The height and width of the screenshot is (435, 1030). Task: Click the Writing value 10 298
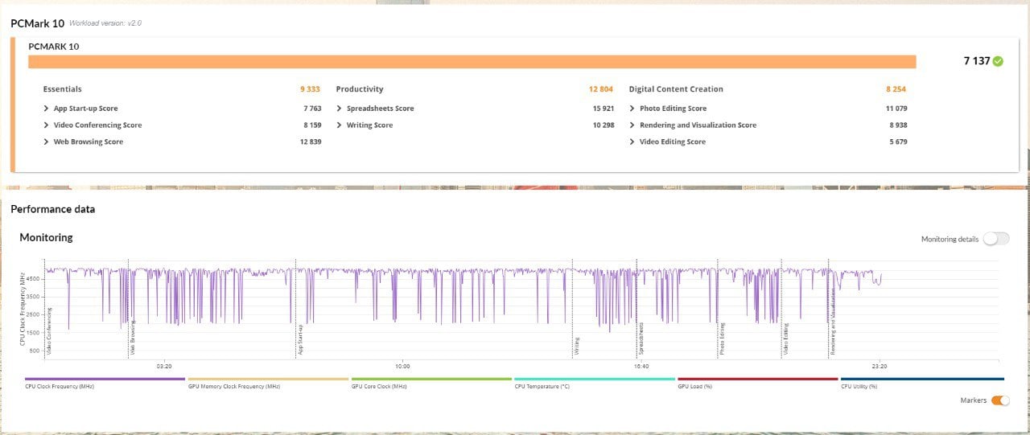click(x=603, y=125)
